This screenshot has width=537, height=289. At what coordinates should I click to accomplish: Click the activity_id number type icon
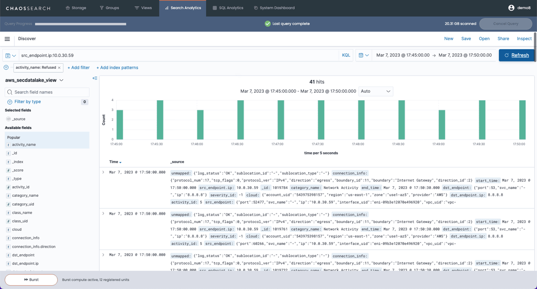pos(8,187)
